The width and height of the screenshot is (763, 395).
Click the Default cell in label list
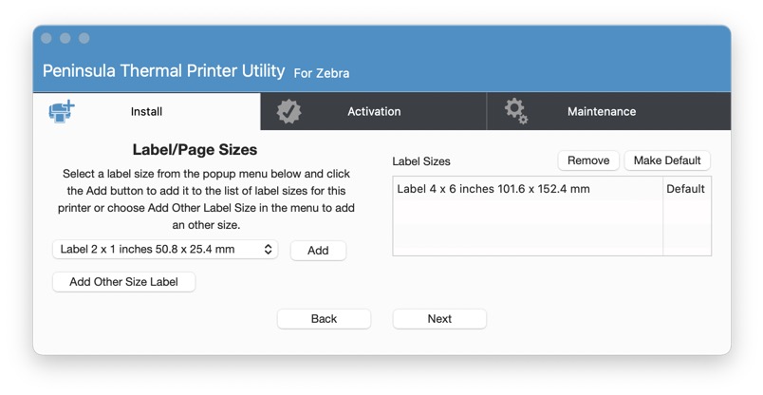(x=685, y=189)
